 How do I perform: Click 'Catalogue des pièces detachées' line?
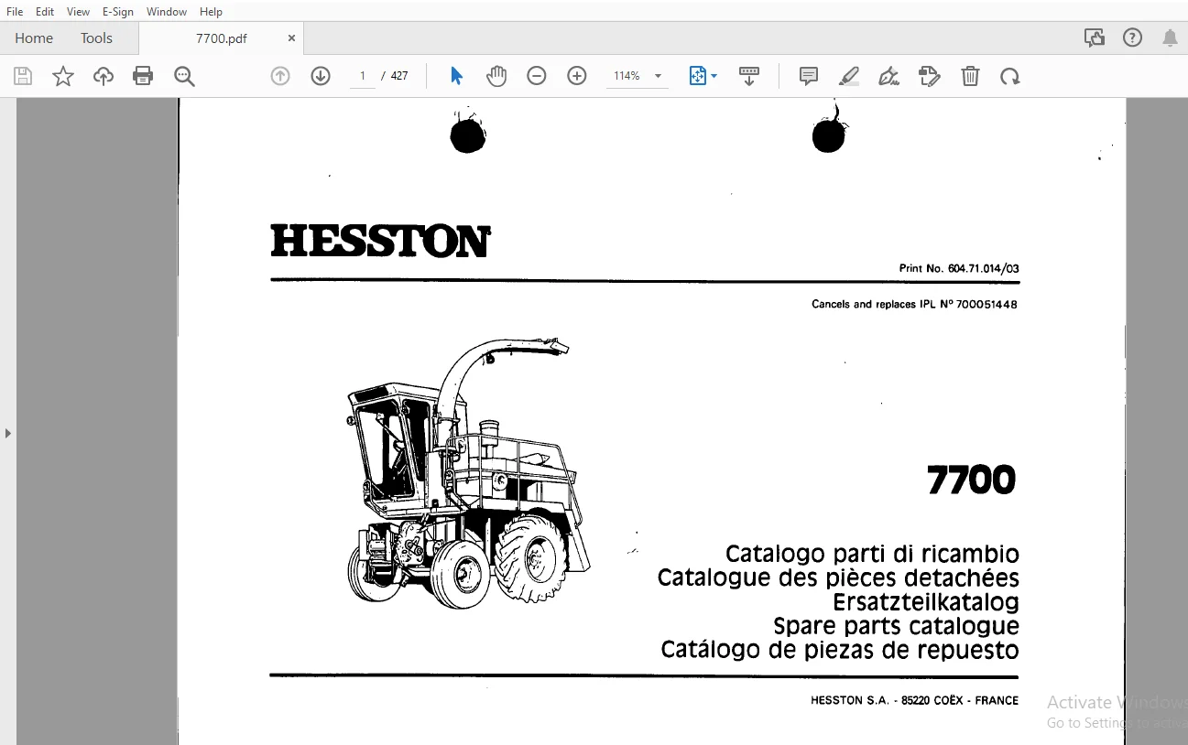(x=838, y=578)
